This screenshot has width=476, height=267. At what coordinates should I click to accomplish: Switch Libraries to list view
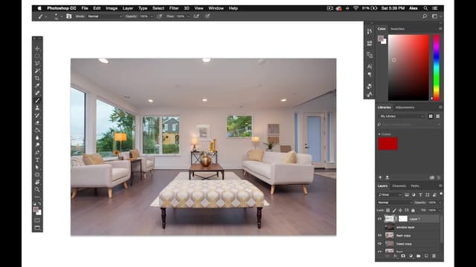[437, 116]
